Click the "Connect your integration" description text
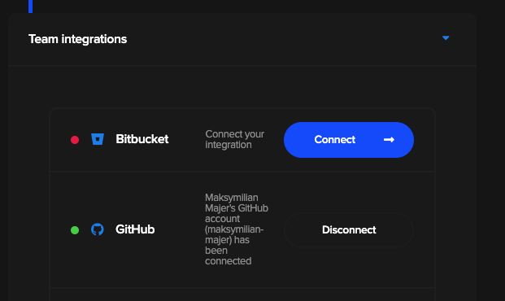 pos(235,140)
